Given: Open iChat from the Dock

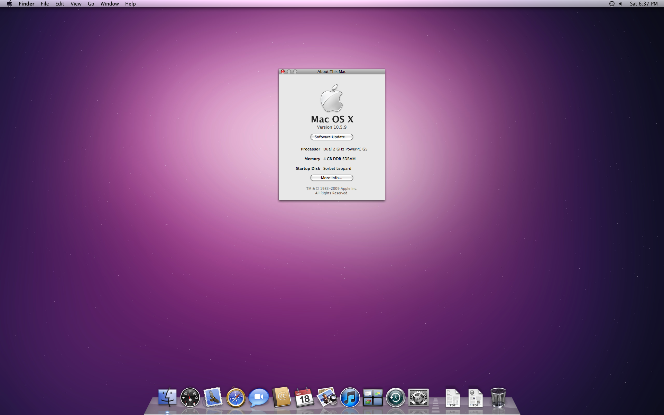Looking at the screenshot, I should 259,398.
